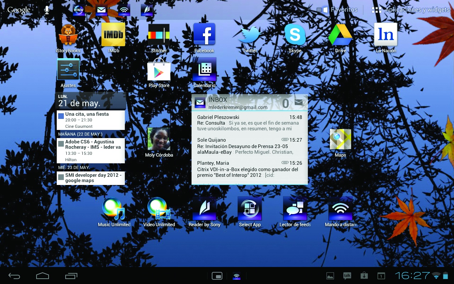The width and height of the screenshot is (454, 284).
Task: Open Google search box
Action: pos(19,10)
